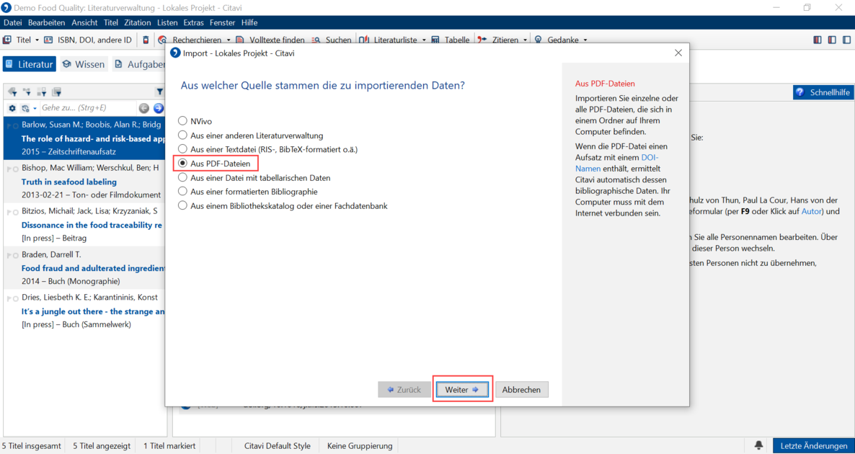Click the fourth filter icon above title list
The height and width of the screenshot is (454, 855).
56,92
